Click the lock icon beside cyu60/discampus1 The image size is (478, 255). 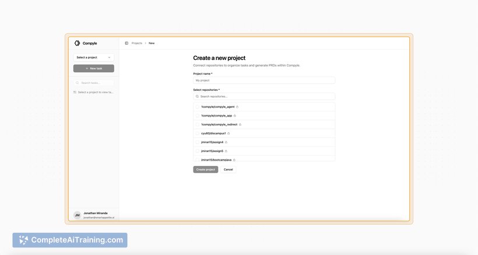229,133
